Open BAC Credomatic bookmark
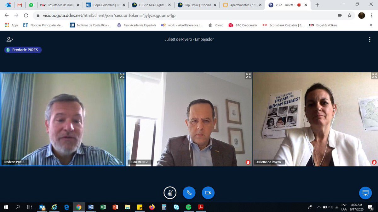The height and width of the screenshot is (212, 378). [x=243, y=25]
